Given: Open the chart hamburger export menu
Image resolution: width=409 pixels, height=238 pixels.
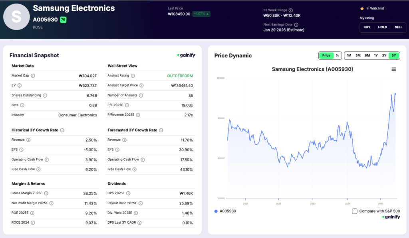Looking at the screenshot, I should pos(394,69).
